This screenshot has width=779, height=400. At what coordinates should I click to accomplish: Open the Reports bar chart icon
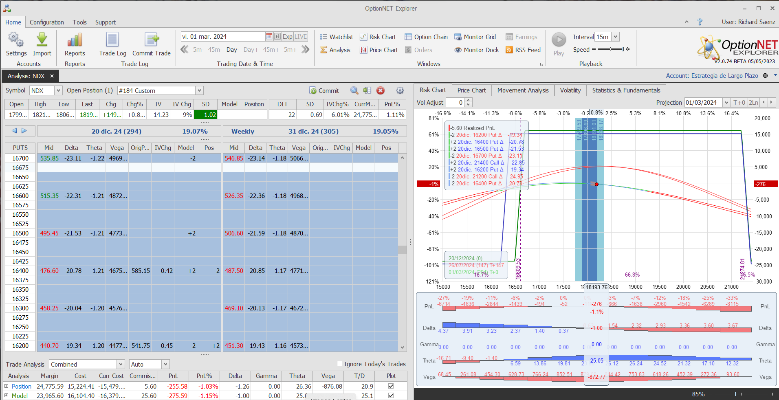75,40
